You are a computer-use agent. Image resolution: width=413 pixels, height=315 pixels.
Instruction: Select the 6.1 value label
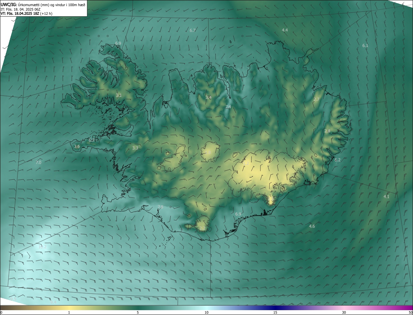pyautogui.click(x=365, y=46)
